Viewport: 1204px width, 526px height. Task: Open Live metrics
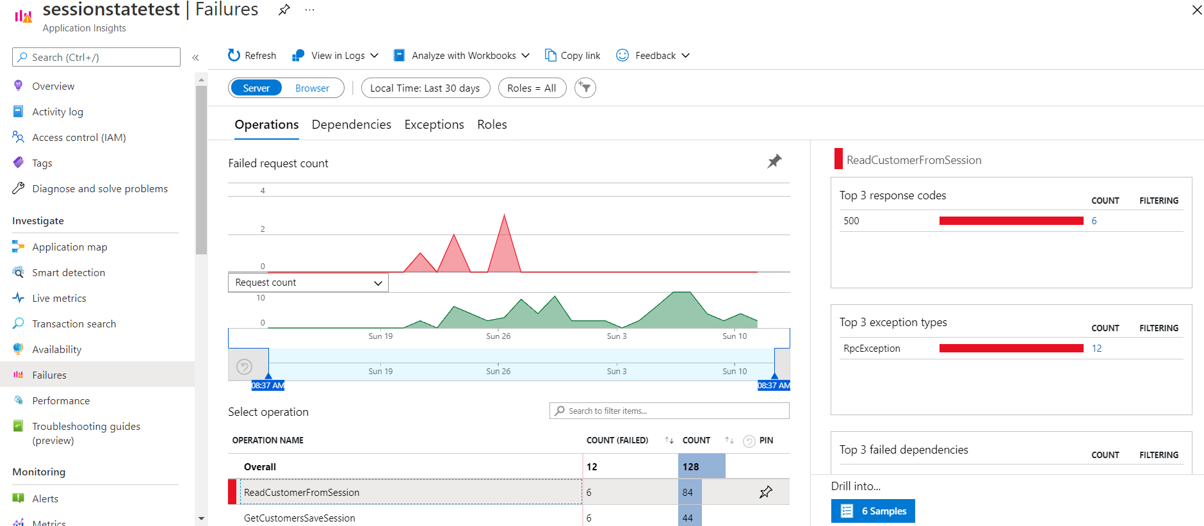[x=59, y=298]
